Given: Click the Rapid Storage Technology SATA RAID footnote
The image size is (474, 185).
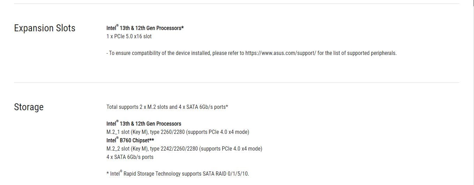Looking at the screenshot, I should 178,173.
